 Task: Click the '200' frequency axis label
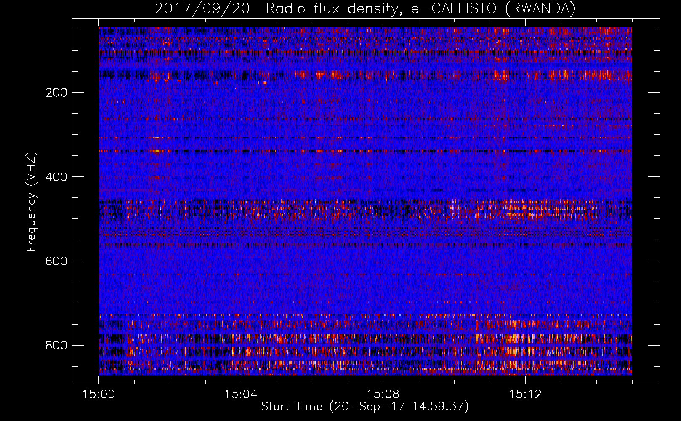(56, 93)
